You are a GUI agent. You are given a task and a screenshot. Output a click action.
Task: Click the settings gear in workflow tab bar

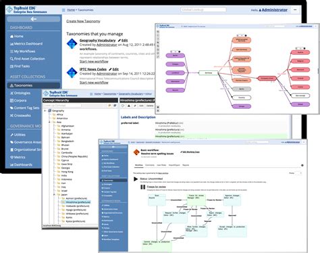[x=302, y=165]
